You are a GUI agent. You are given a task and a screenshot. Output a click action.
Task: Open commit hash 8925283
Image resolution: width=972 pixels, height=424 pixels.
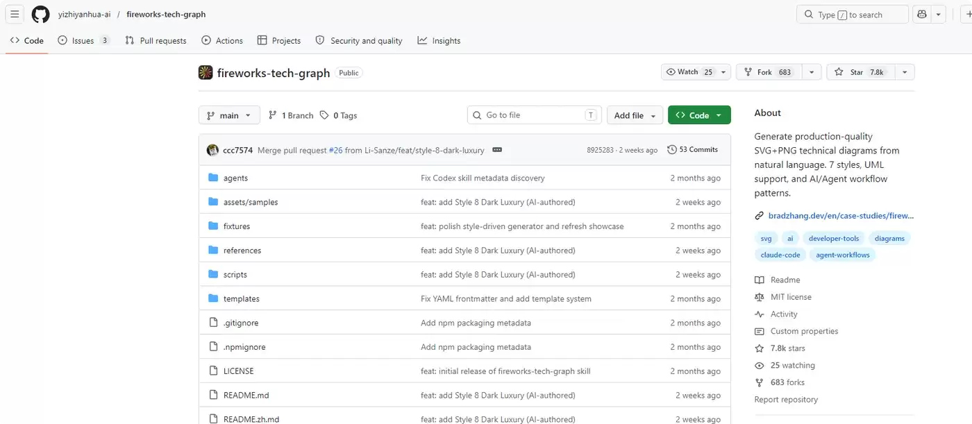click(600, 150)
